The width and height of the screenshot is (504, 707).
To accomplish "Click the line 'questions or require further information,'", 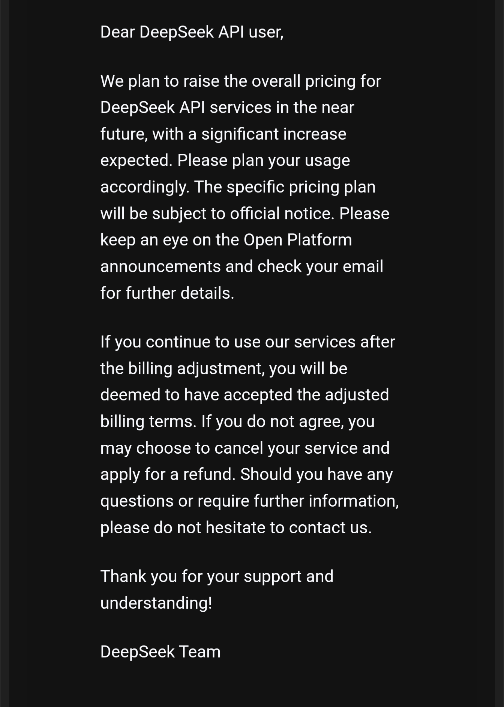I will coord(250,501).
